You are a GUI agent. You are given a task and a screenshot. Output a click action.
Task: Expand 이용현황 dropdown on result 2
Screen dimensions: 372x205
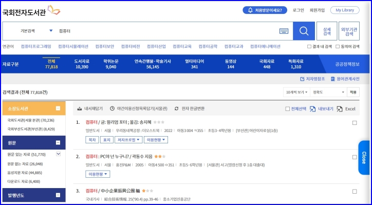point(98,174)
